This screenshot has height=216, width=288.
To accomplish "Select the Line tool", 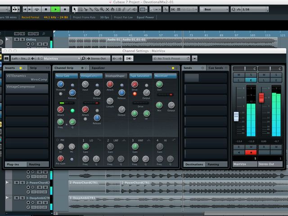I will [129, 9].
